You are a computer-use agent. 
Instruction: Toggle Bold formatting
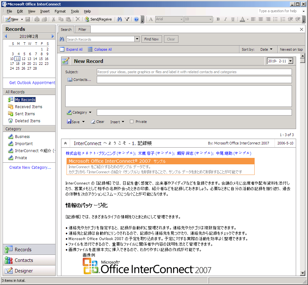(218, 19)
